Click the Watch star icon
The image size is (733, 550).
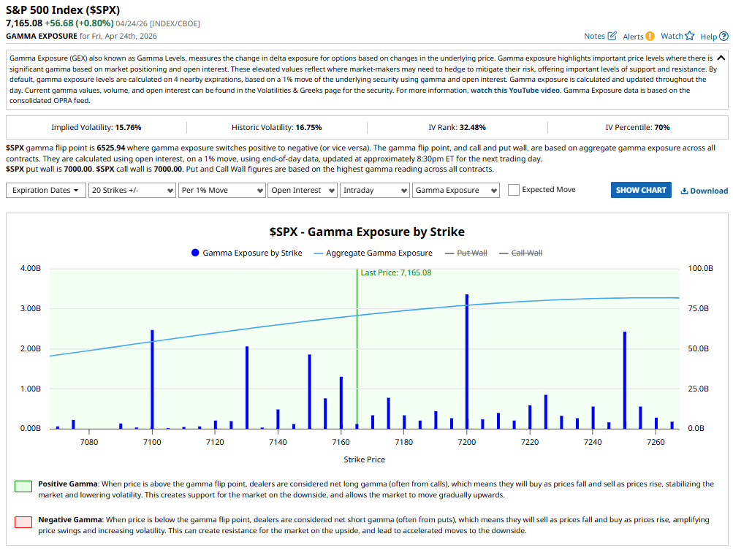pyautogui.click(x=689, y=36)
